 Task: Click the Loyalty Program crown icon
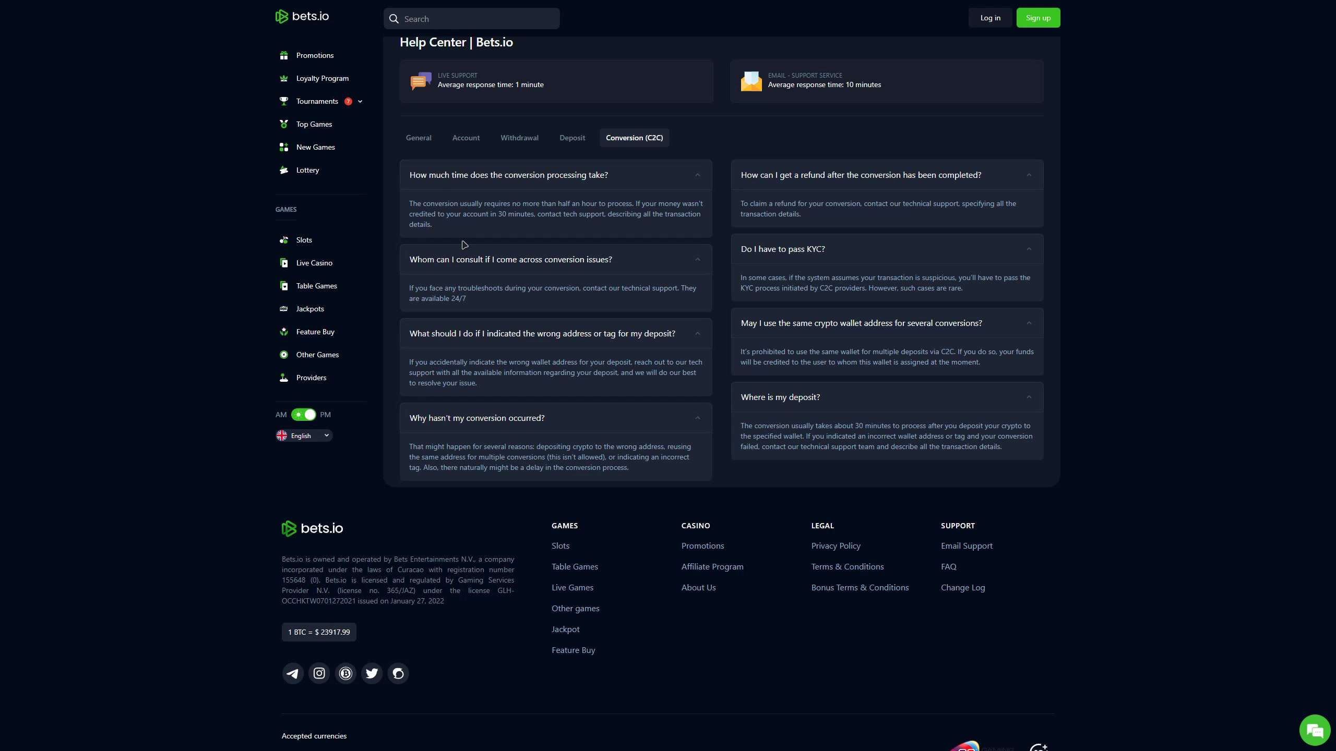click(x=284, y=78)
